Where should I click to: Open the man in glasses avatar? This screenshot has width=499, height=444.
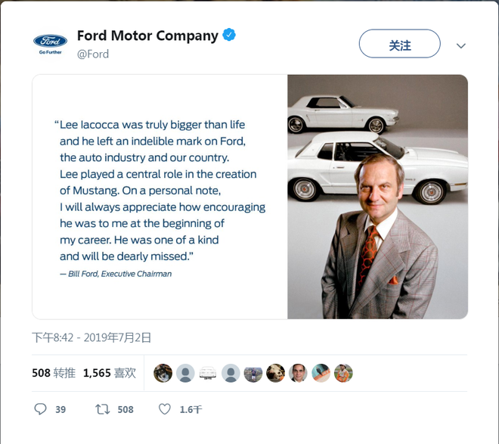coord(298,373)
